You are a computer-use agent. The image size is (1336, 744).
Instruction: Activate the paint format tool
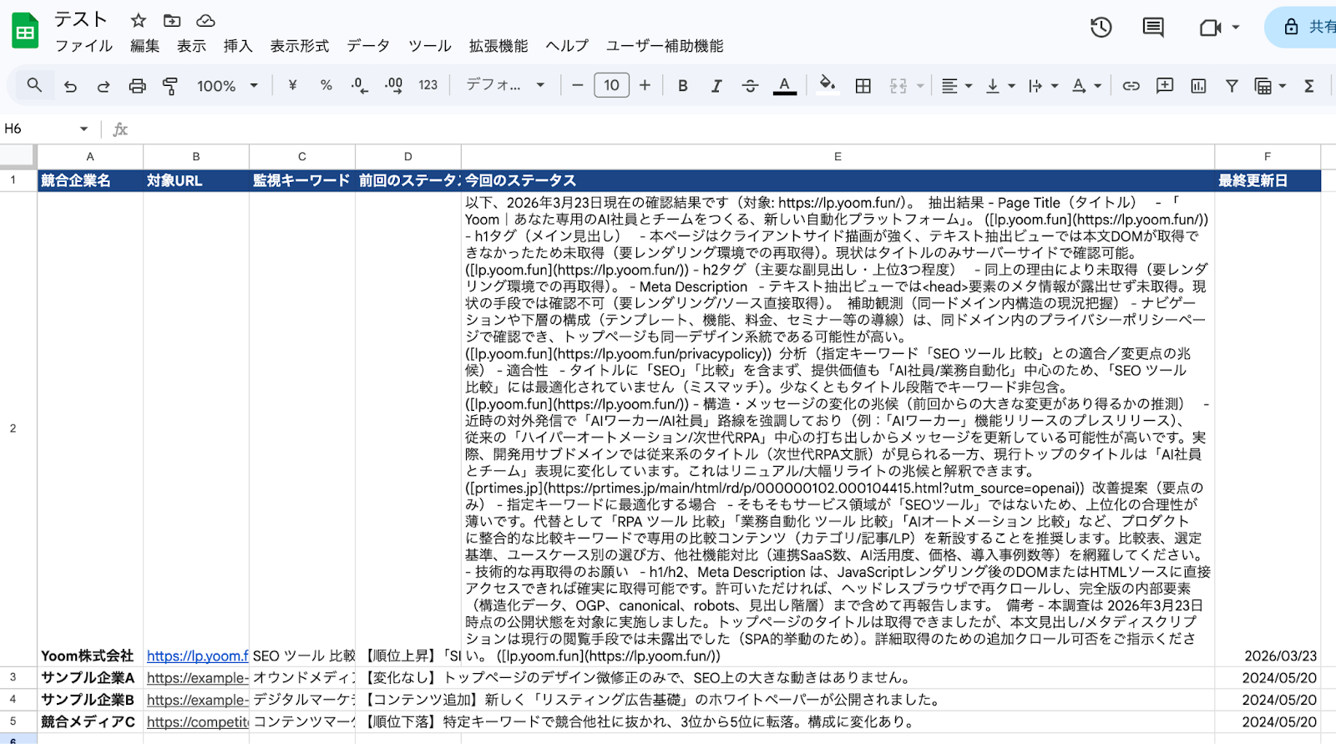170,85
